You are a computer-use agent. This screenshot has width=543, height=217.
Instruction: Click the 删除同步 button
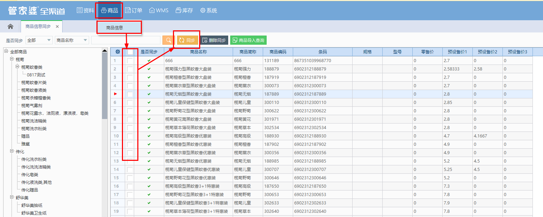(214, 40)
